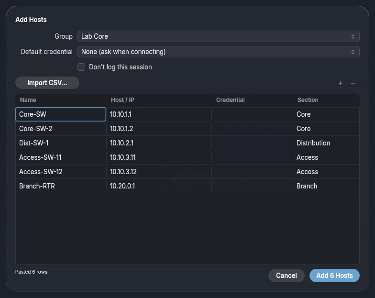
Task: Toggle Don't log this session checkbox
Action: tap(81, 67)
